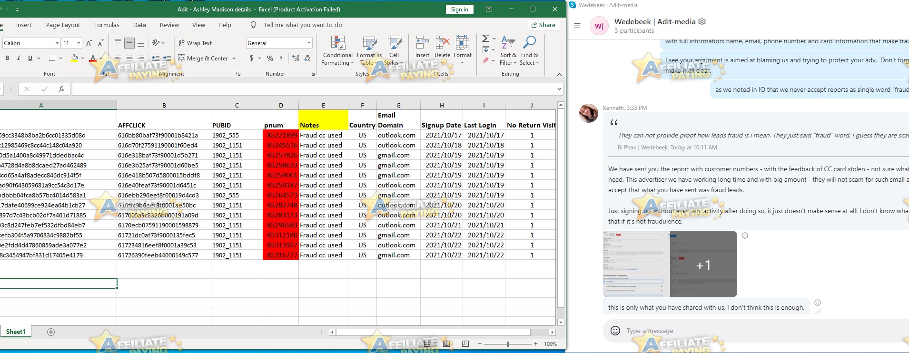The image size is (909, 353).
Task: Switch to Page Layout view in status bar
Action: click(x=446, y=343)
